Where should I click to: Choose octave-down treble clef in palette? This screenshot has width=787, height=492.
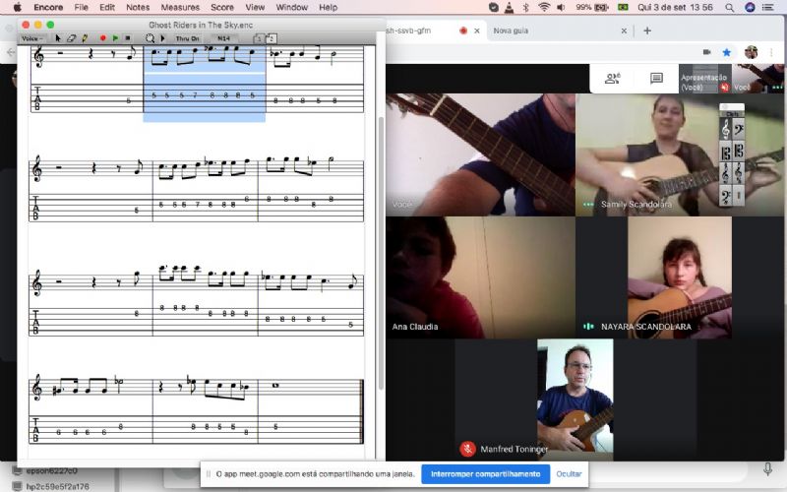tap(739, 174)
